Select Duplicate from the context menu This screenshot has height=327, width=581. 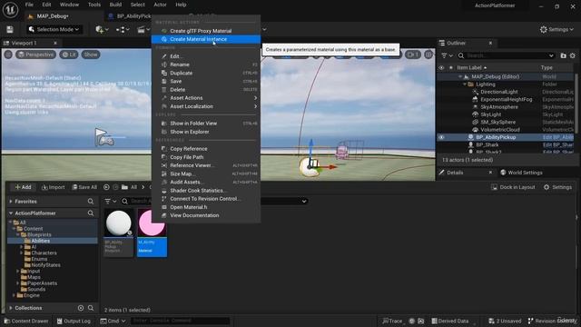point(206,73)
